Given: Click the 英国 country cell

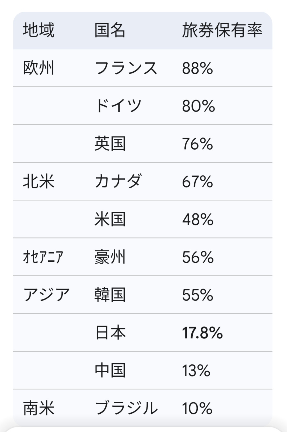Looking at the screenshot, I should pyautogui.click(x=110, y=144).
